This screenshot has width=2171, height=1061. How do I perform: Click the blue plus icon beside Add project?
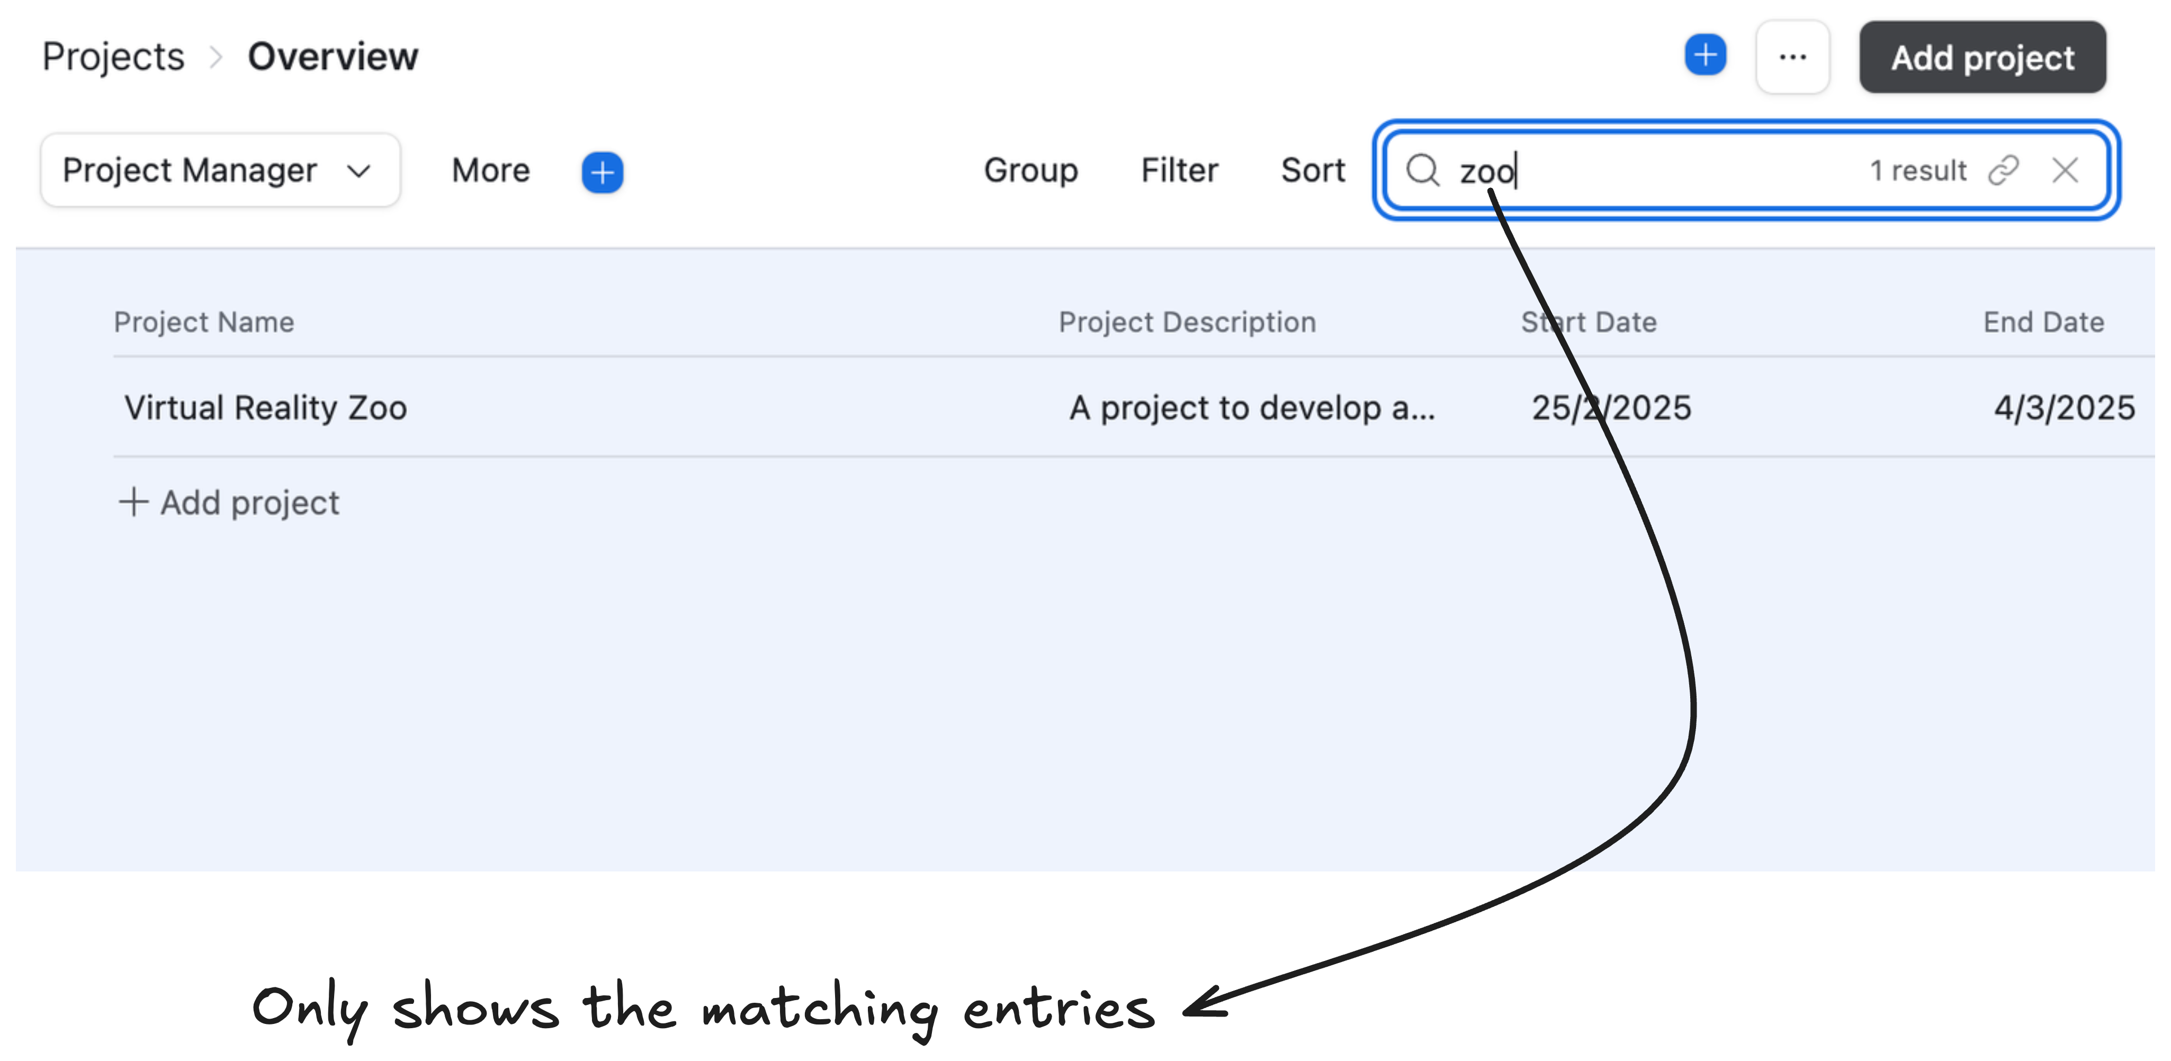point(1705,56)
